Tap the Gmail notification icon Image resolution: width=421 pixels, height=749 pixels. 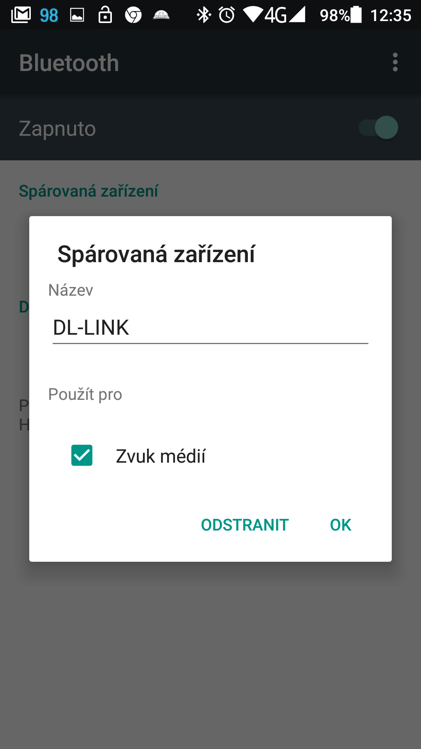click(21, 15)
